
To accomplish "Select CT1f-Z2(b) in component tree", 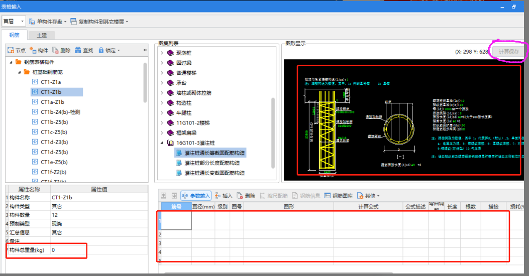I will point(53,172).
